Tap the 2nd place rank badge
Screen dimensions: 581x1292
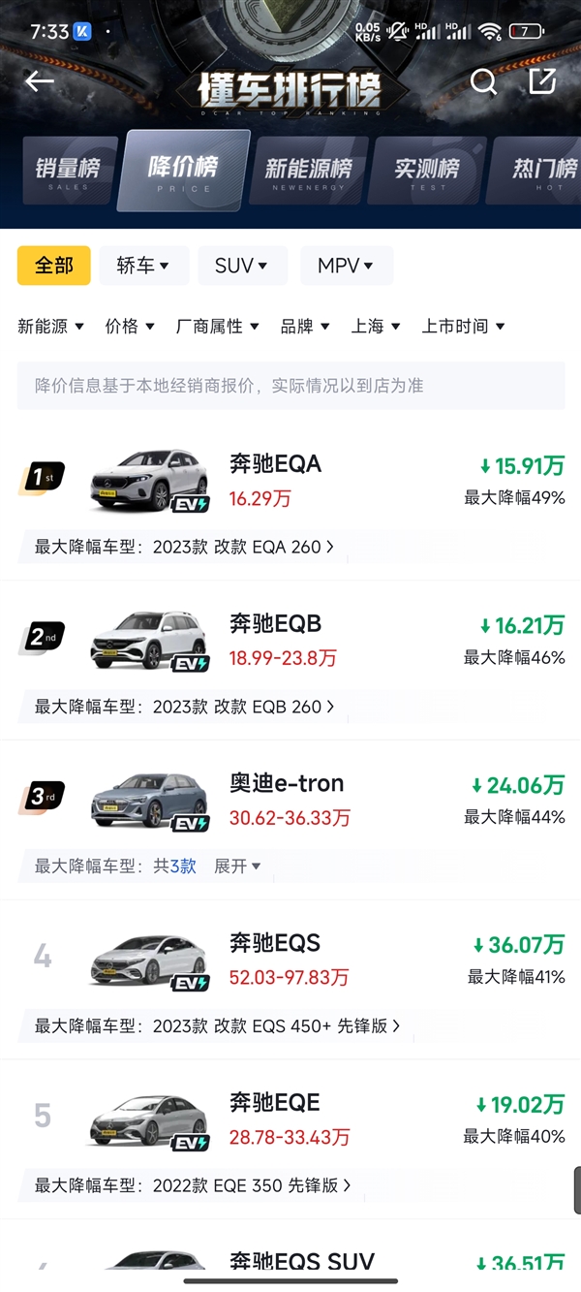click(42, 638)
